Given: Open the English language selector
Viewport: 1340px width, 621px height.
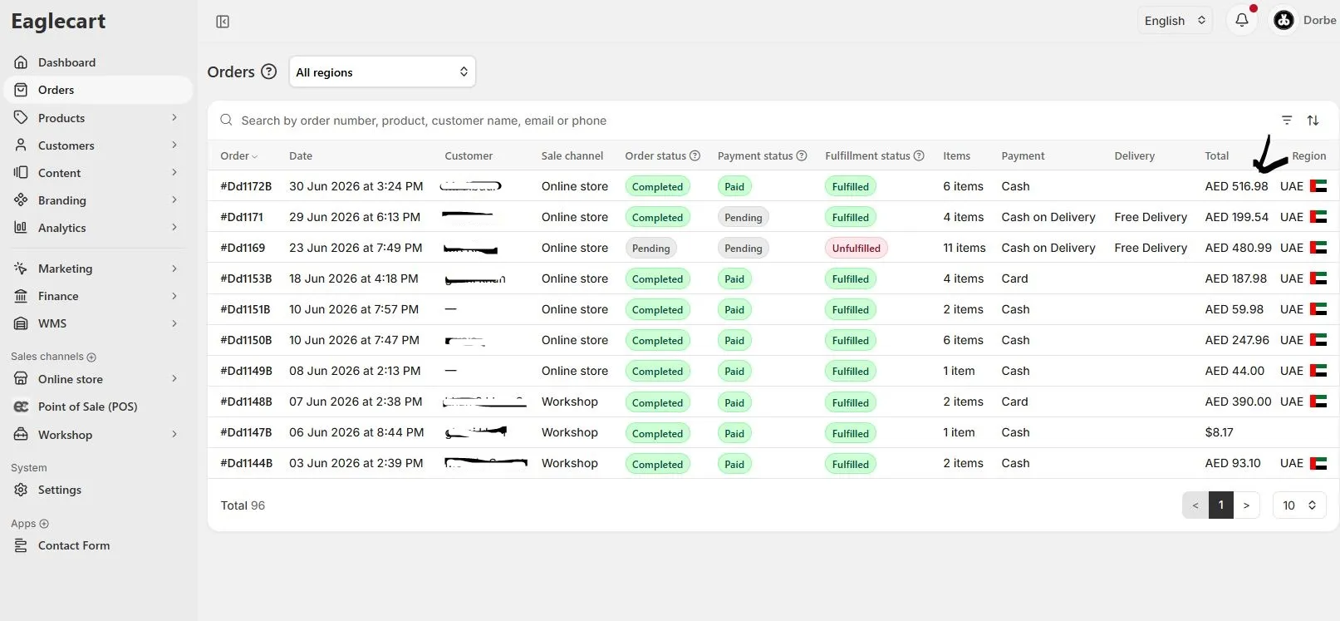Looking at the screenshot, I should pos(1175,21).
